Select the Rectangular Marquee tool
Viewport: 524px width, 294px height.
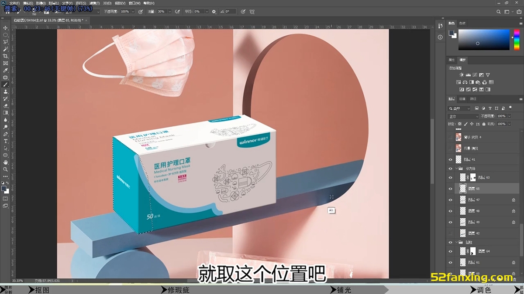6,34
